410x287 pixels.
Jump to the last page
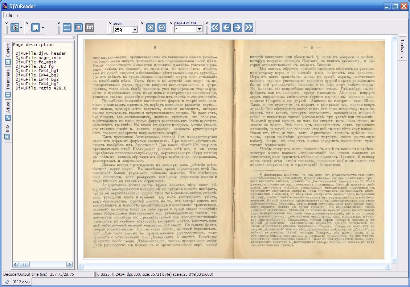[249, 28]
